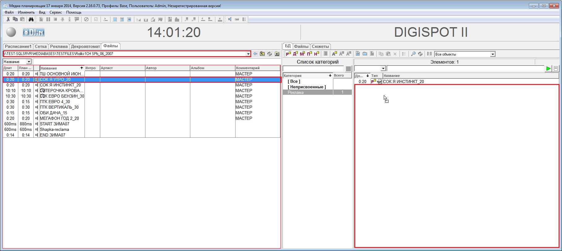Switch to the Сюжеты tab
Viewport: 562px width, 251px height.
coord(320,46)
